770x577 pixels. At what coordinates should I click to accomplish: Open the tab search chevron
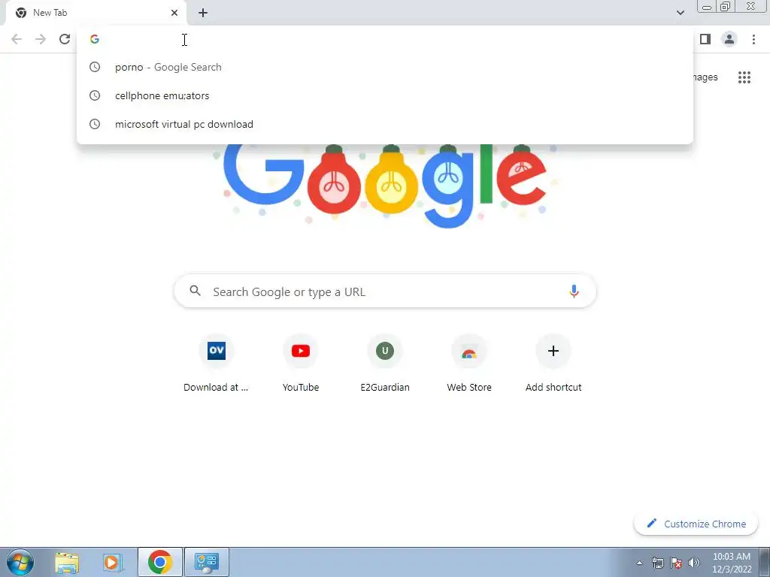coord(680,13)
